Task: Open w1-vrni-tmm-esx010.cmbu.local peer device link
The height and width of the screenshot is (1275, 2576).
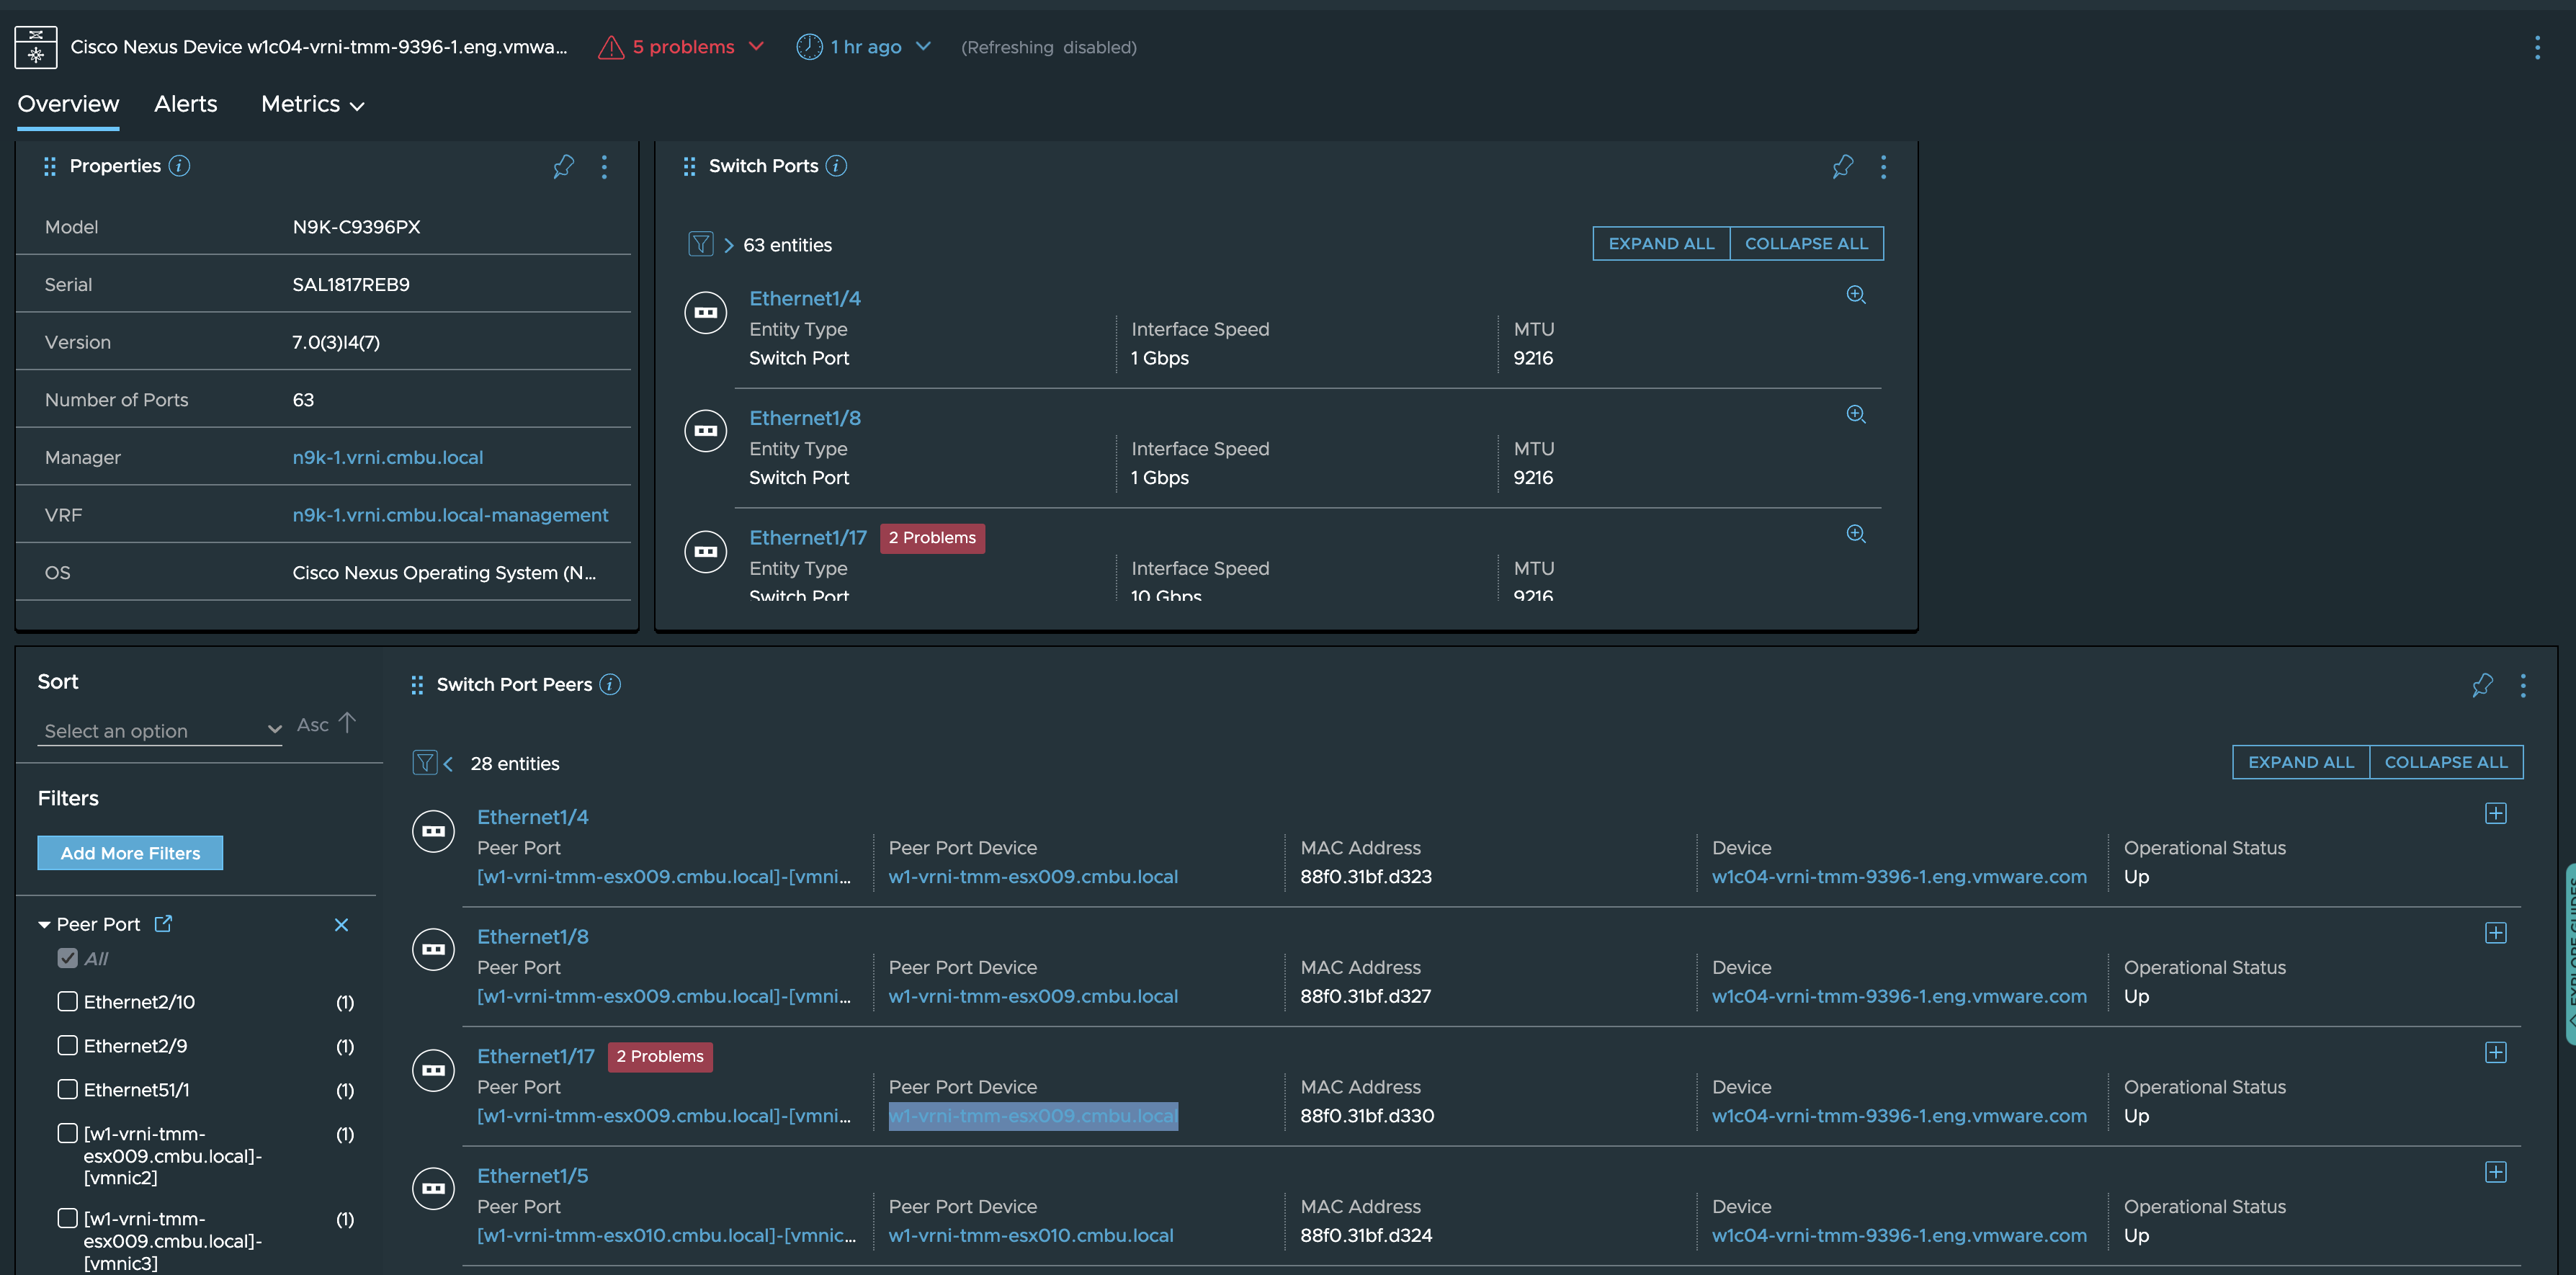Action: [x=1031, y=1236]
